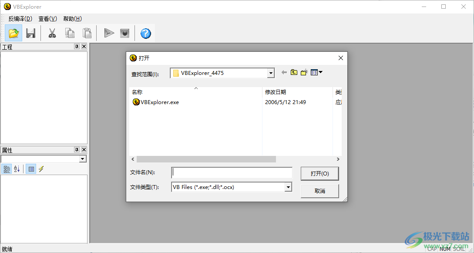This screenshot has width=474, height=253.
Task: Click the Copy toolbar icon
Action: [70, 33]
